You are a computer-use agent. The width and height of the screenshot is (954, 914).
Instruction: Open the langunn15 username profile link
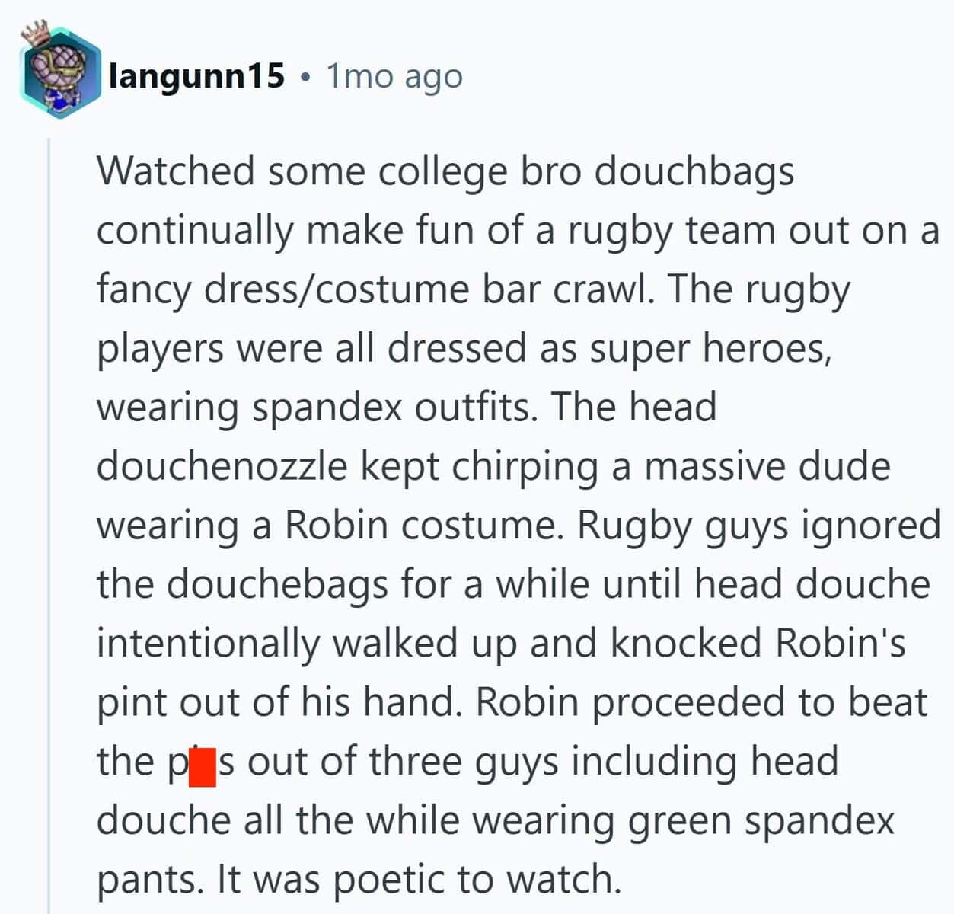click(x=197, y=76)
